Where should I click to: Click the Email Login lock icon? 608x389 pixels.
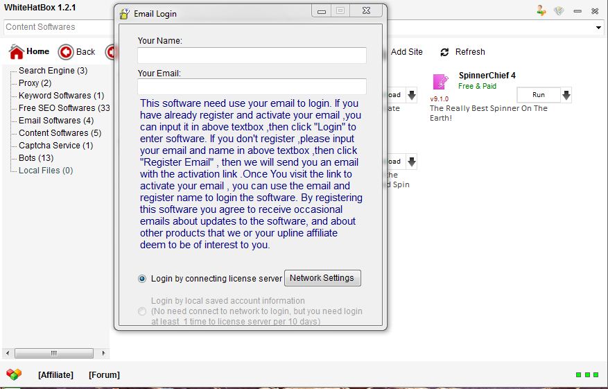coord(124,14)
